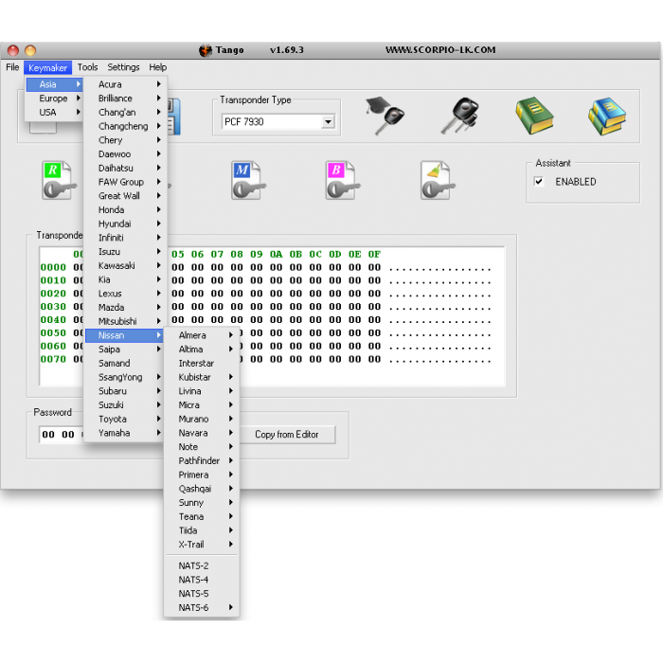
Task: Toggle the Assistant ENABLED checkbox
Action: 539,182
